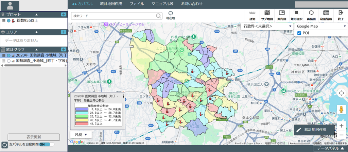This screenshot has width=348, height=152.
Task: Click the 案内図 guide map icon
Action: point(281,15)
